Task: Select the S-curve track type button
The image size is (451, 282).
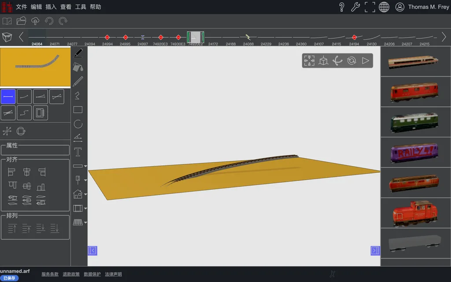Action: pos(24,112)
